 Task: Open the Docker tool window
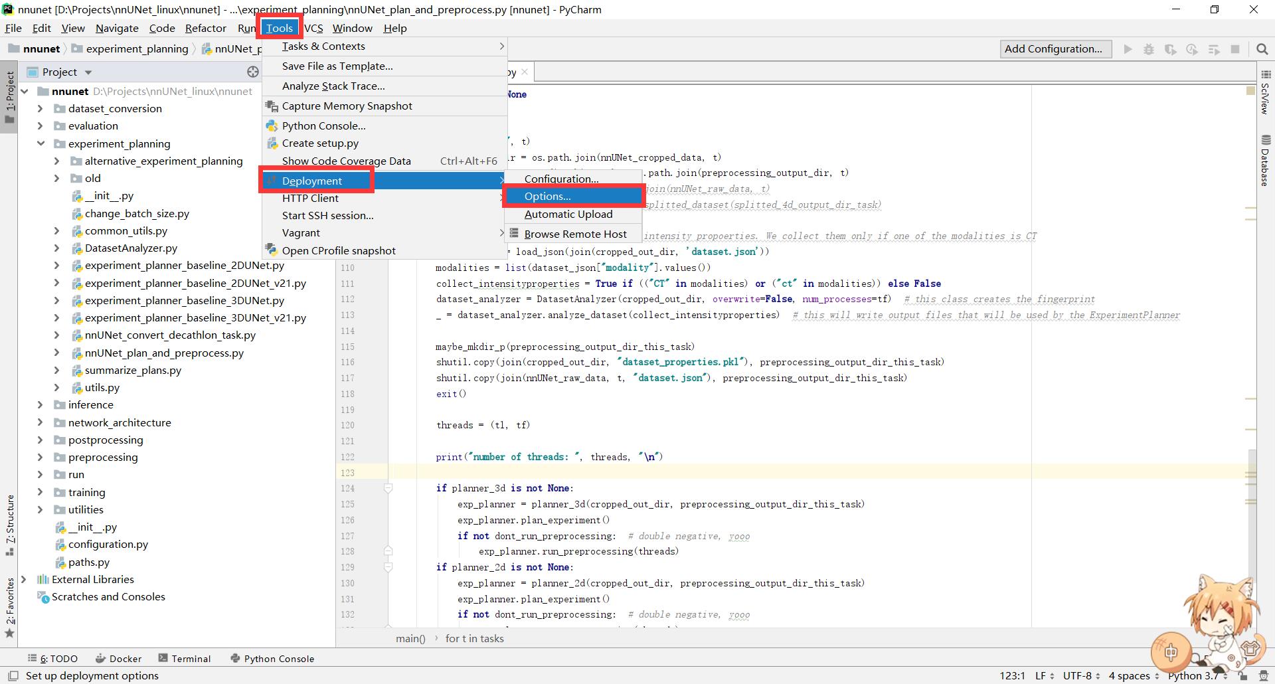(x=118, y=659)
